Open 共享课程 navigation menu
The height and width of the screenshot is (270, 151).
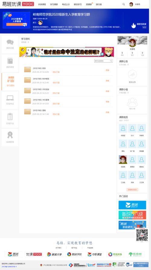click(42, 5)
